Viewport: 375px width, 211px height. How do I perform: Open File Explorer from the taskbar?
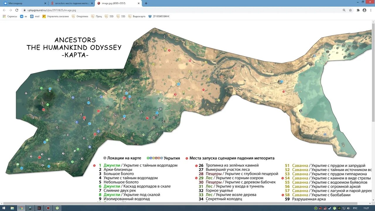12,208
